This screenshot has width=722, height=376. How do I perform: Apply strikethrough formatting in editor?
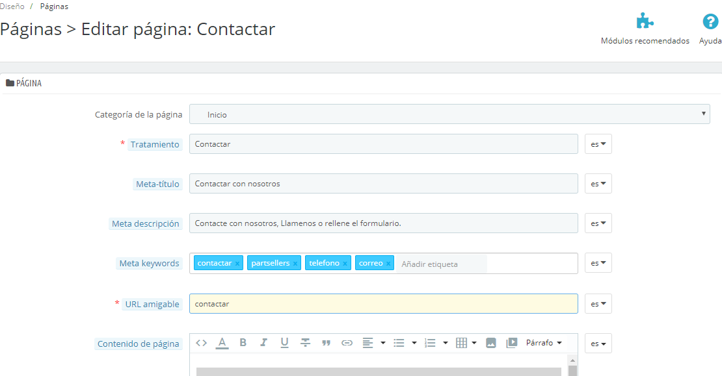pos(305,343)
